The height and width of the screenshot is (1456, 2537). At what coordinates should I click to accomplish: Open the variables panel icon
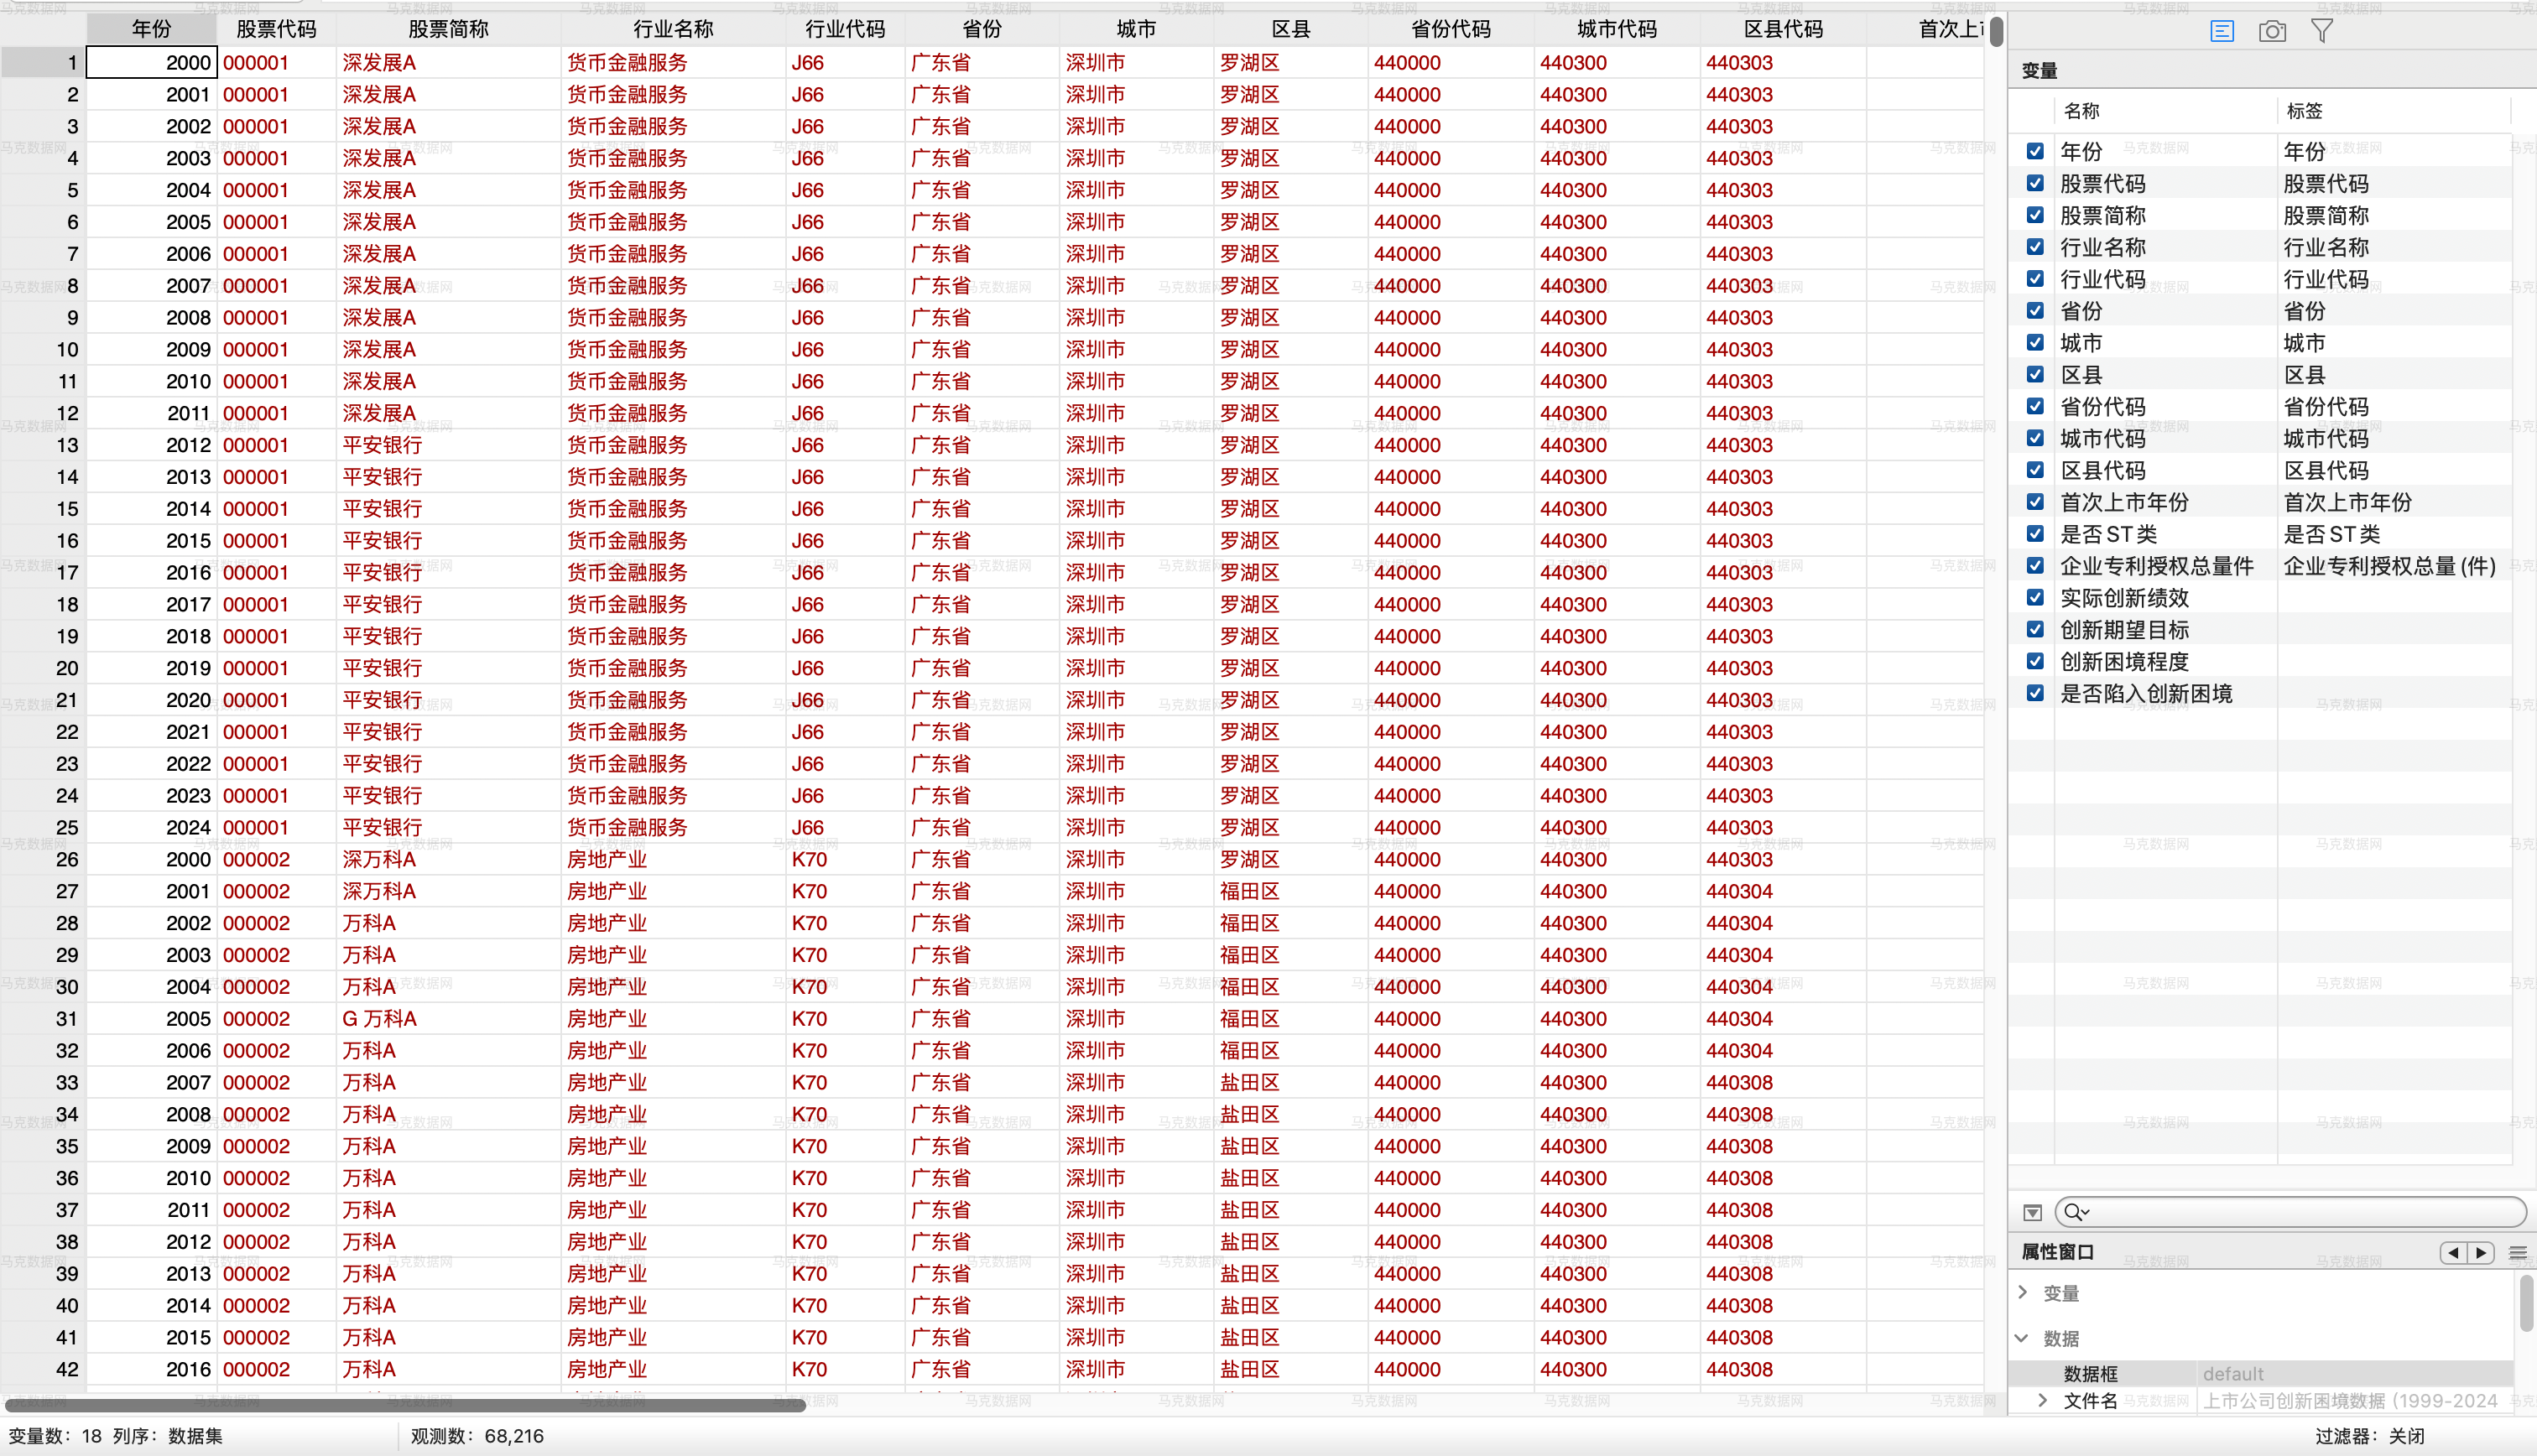tap(2221, 31)
